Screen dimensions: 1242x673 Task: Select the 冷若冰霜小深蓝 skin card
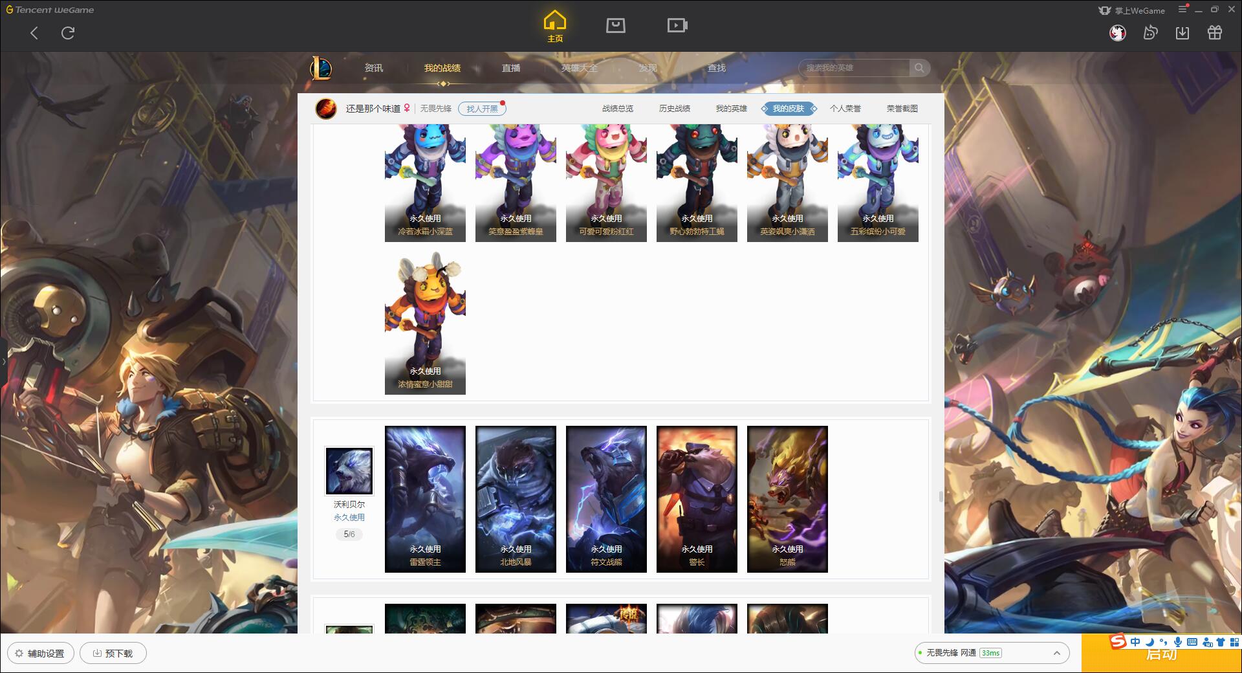pyautogui.click(x=425, y=183)
